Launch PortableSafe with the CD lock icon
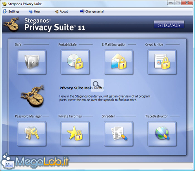Viewport: 195px width, 171px height. pos(75,62)
